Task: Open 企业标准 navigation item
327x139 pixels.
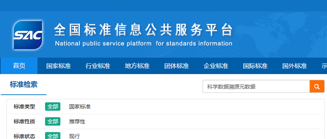Action: point(216,66)
